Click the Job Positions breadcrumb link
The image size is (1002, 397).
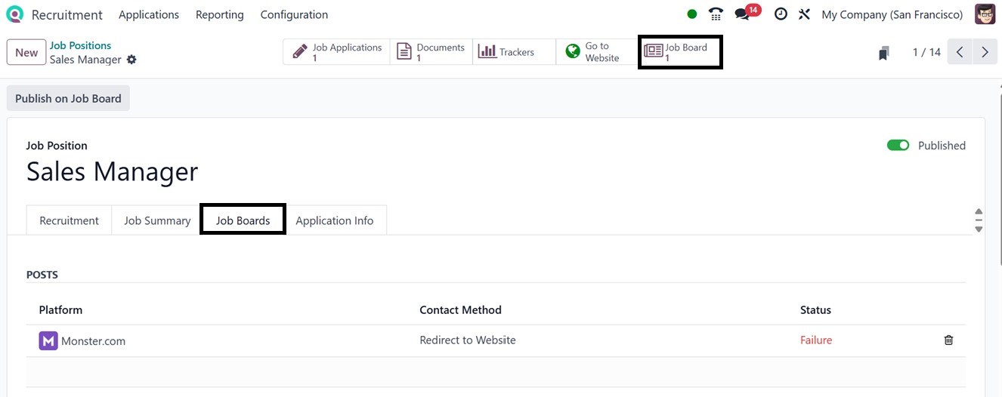[x=80, y=45]
